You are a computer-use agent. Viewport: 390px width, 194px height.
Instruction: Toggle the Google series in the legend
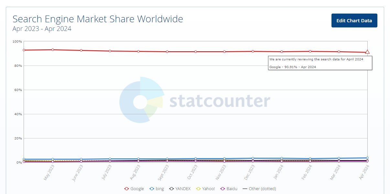tap(134, 189)
